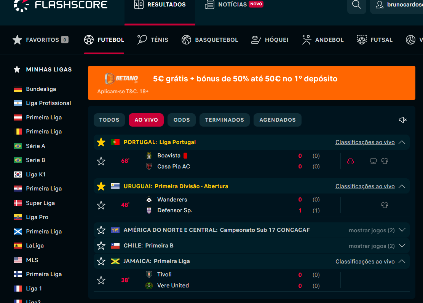
Task: Open URUGUAI: Primeira Divisão - Abertura title
Action: [176, 186]
